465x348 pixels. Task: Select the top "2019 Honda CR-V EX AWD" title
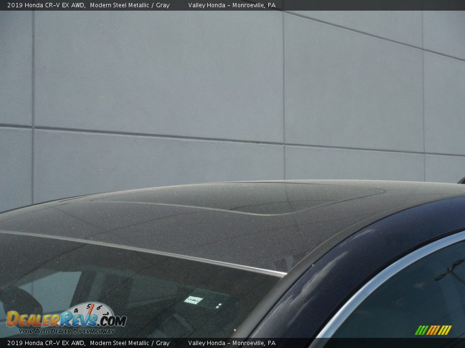[x=46, y=5]
